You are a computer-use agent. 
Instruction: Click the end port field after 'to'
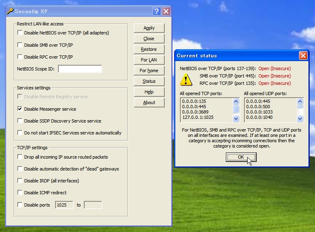click(x=93, y=205)
